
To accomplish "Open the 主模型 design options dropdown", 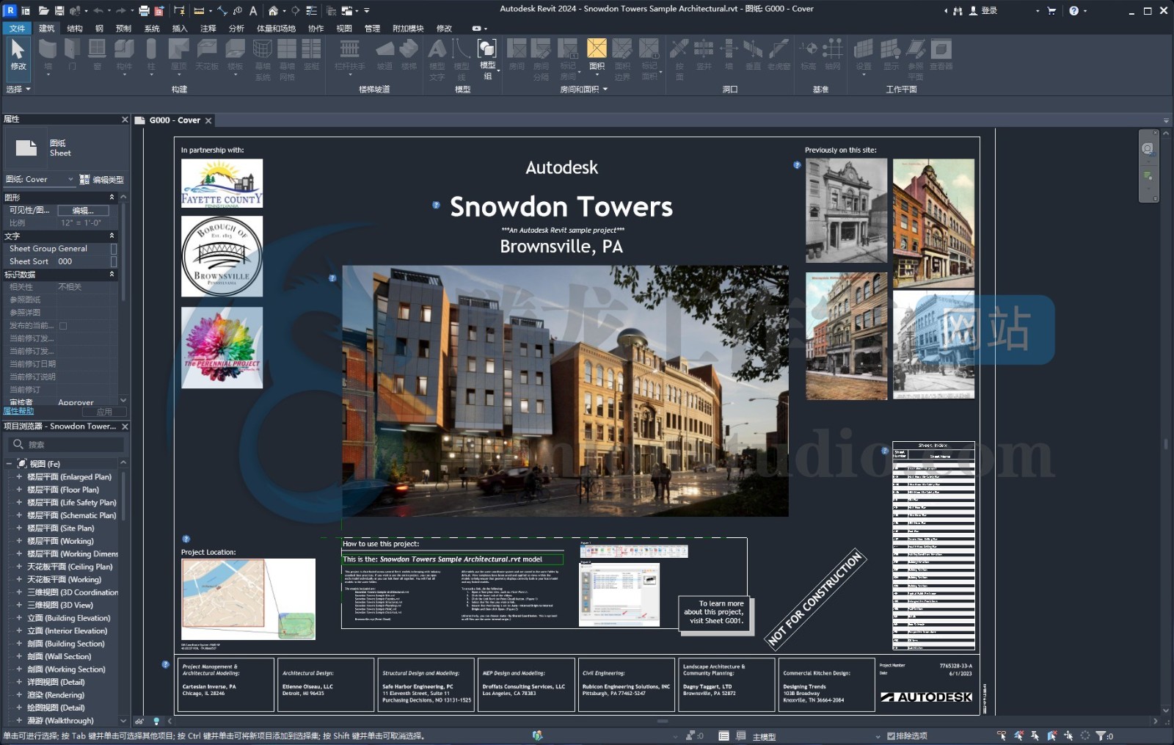I will (x=814, y=736).
